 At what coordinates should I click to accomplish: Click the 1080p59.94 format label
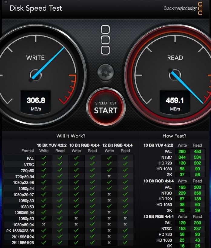[x=24, y=225]
